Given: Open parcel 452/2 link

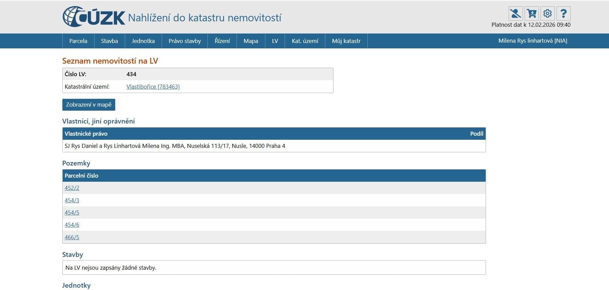Looking at the screenshot, I should click(x=72, y=188).
